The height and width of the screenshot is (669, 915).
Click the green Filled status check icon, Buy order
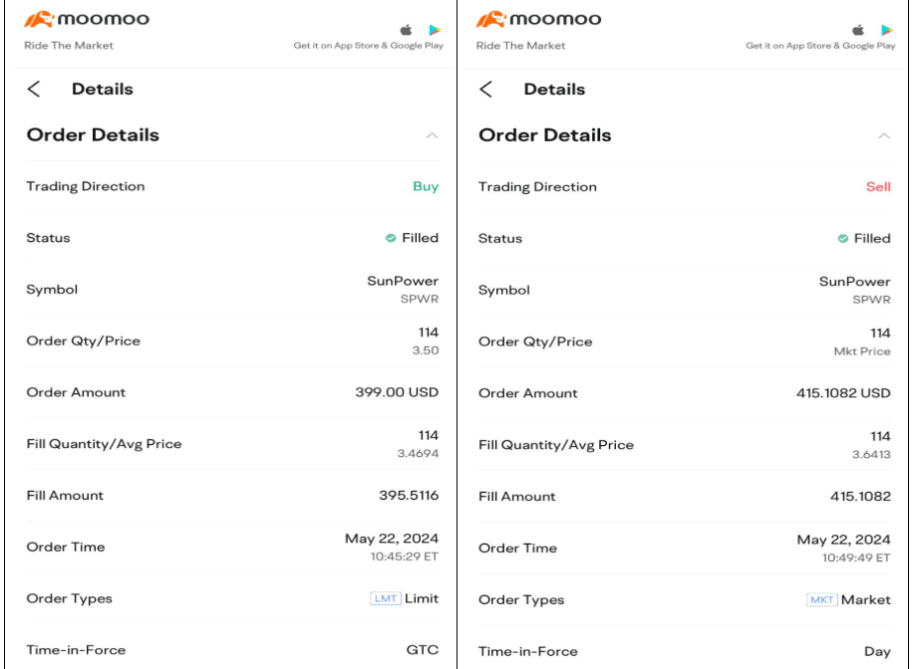point(391,238)
